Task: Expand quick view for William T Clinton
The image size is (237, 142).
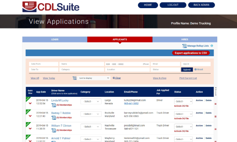Action: point(30,129)
